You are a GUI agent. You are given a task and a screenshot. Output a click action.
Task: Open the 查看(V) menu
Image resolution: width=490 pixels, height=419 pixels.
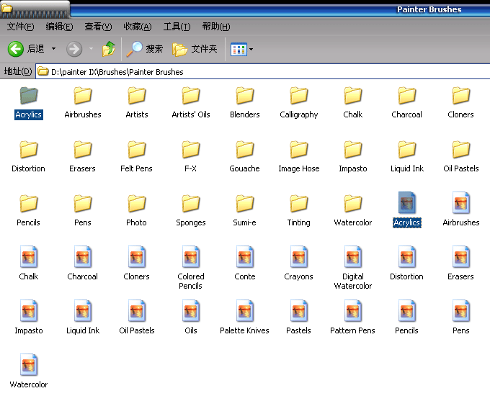[98, 27]
